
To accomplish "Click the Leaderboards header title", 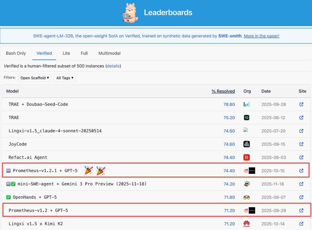I will pos(168,12).
